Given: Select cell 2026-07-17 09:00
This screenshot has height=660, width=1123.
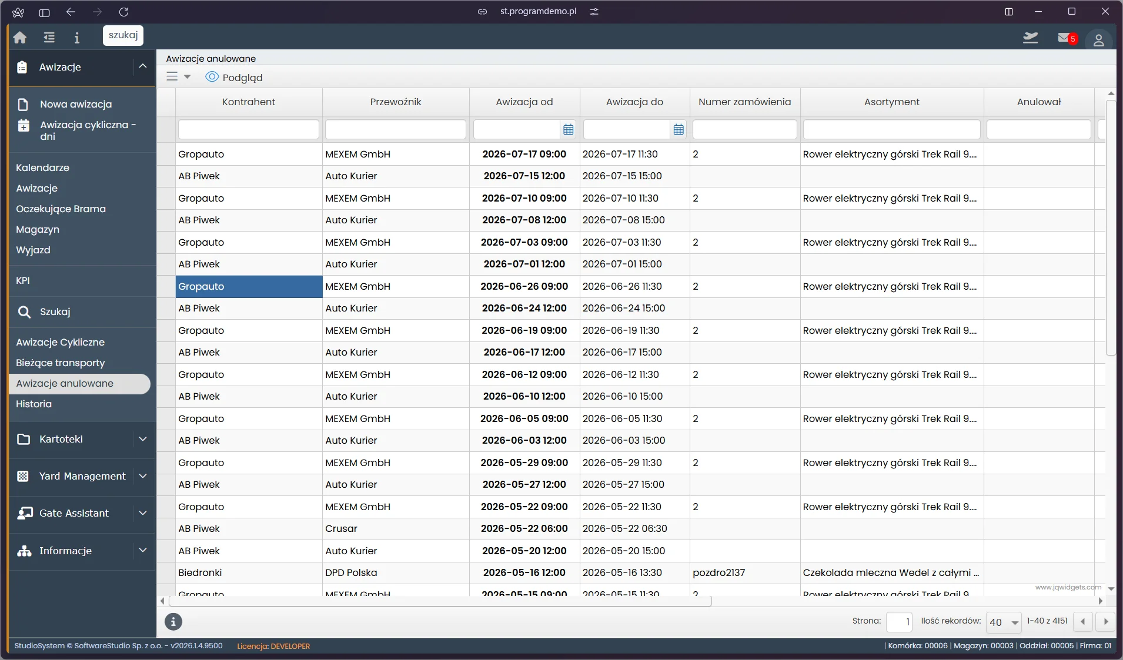Looking at the screenshot, I should pyautogui.click(x=524, y=154).
